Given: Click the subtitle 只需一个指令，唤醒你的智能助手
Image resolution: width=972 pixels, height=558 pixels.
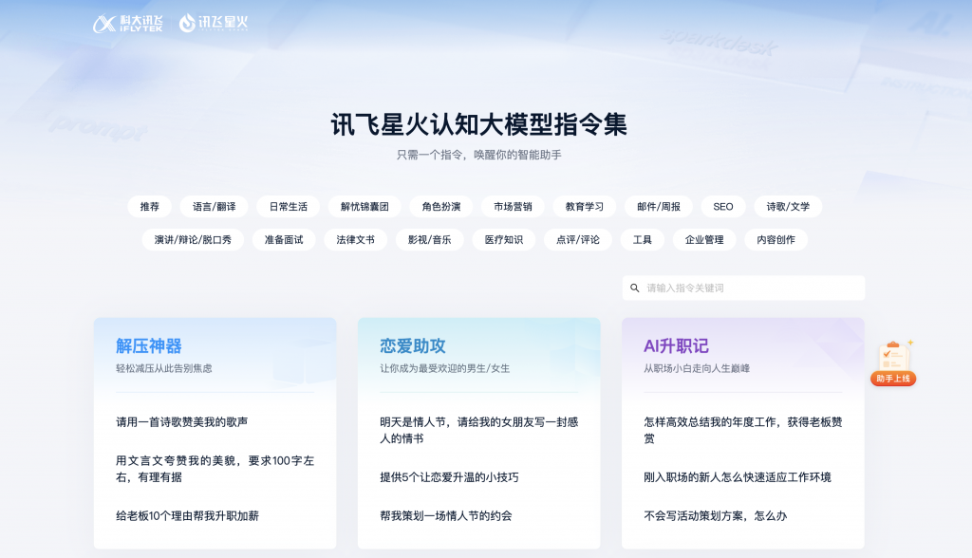Looking at the screenshot, I should pos(479,155).
